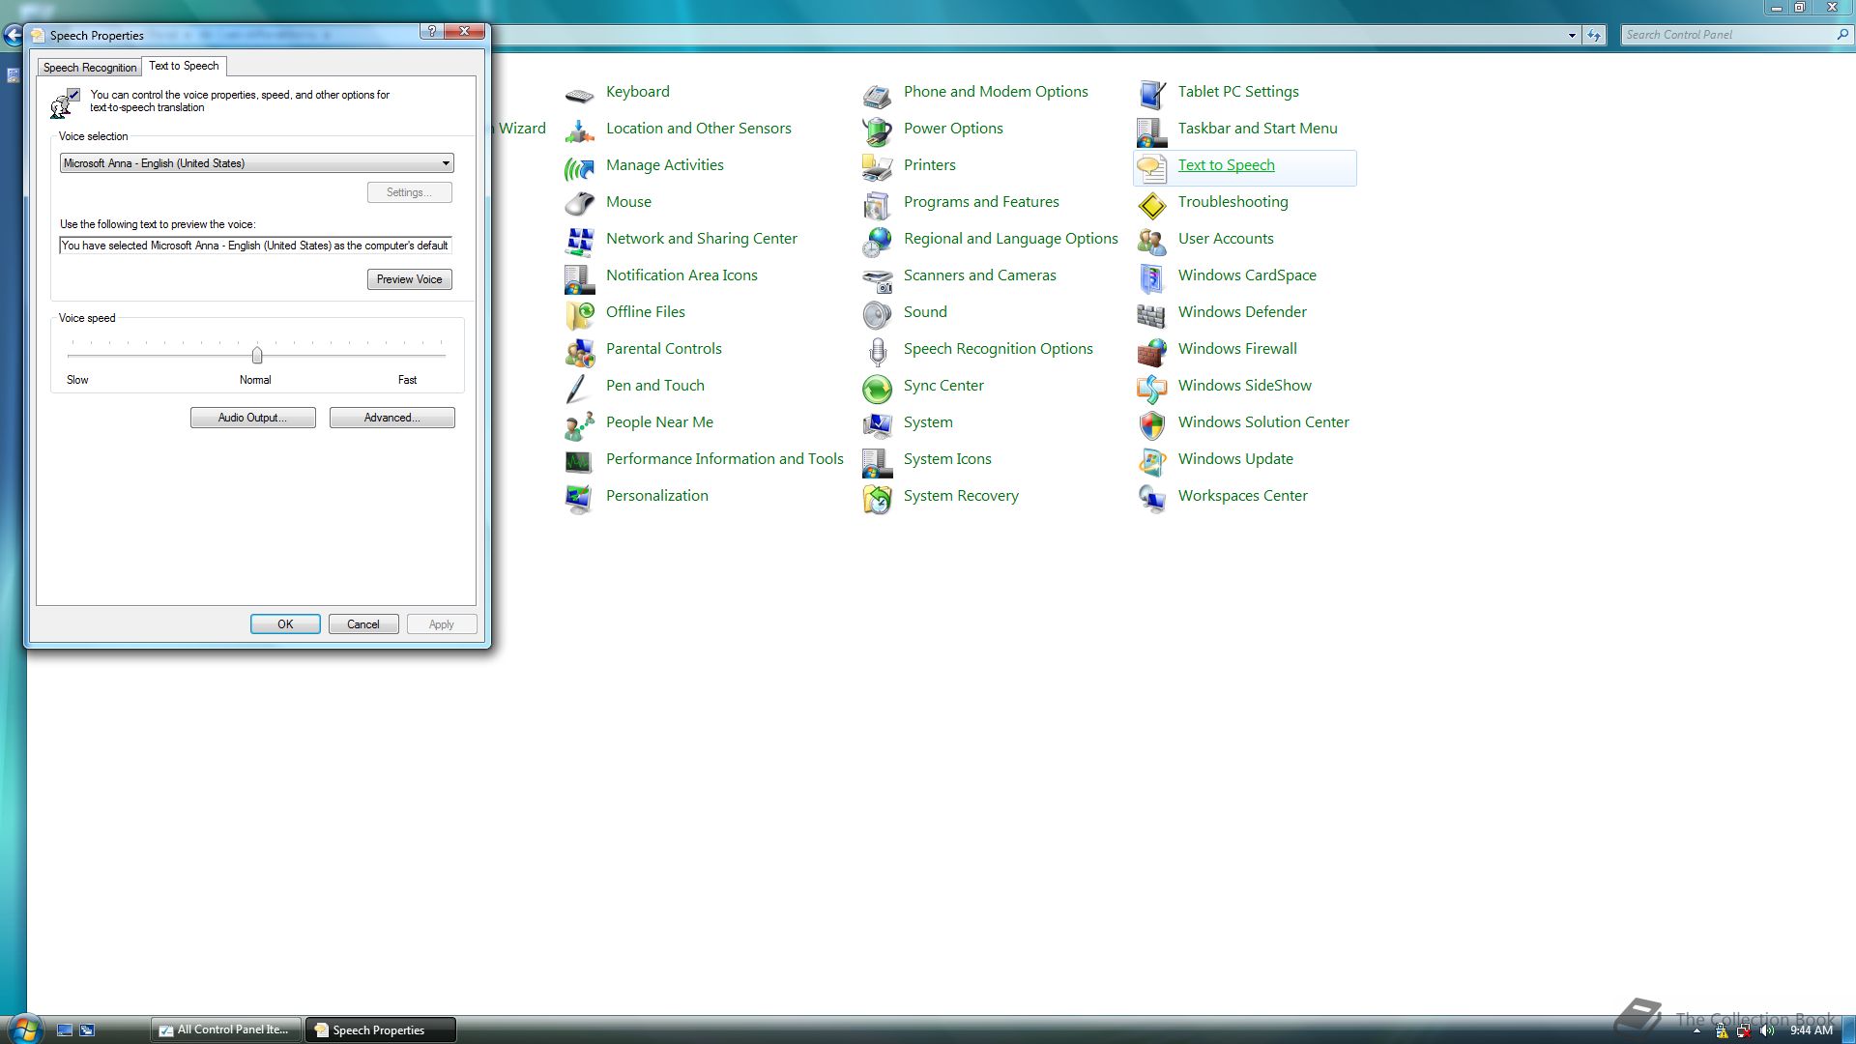Viewport: 1856px width, 1044px height.
Task: Open the address bar history dropdown arrow
Action: tap(1572, 36)
